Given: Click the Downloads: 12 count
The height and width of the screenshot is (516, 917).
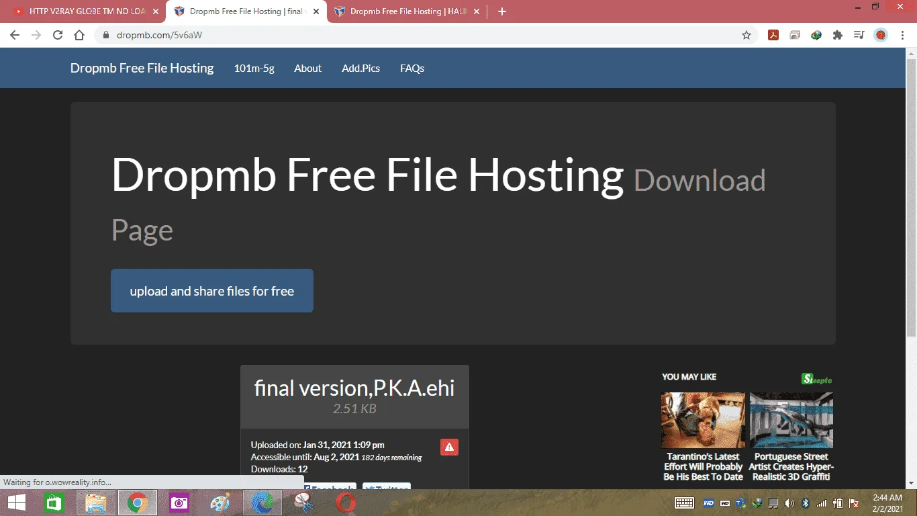Looking at the screenshot, I should point(279,469).
